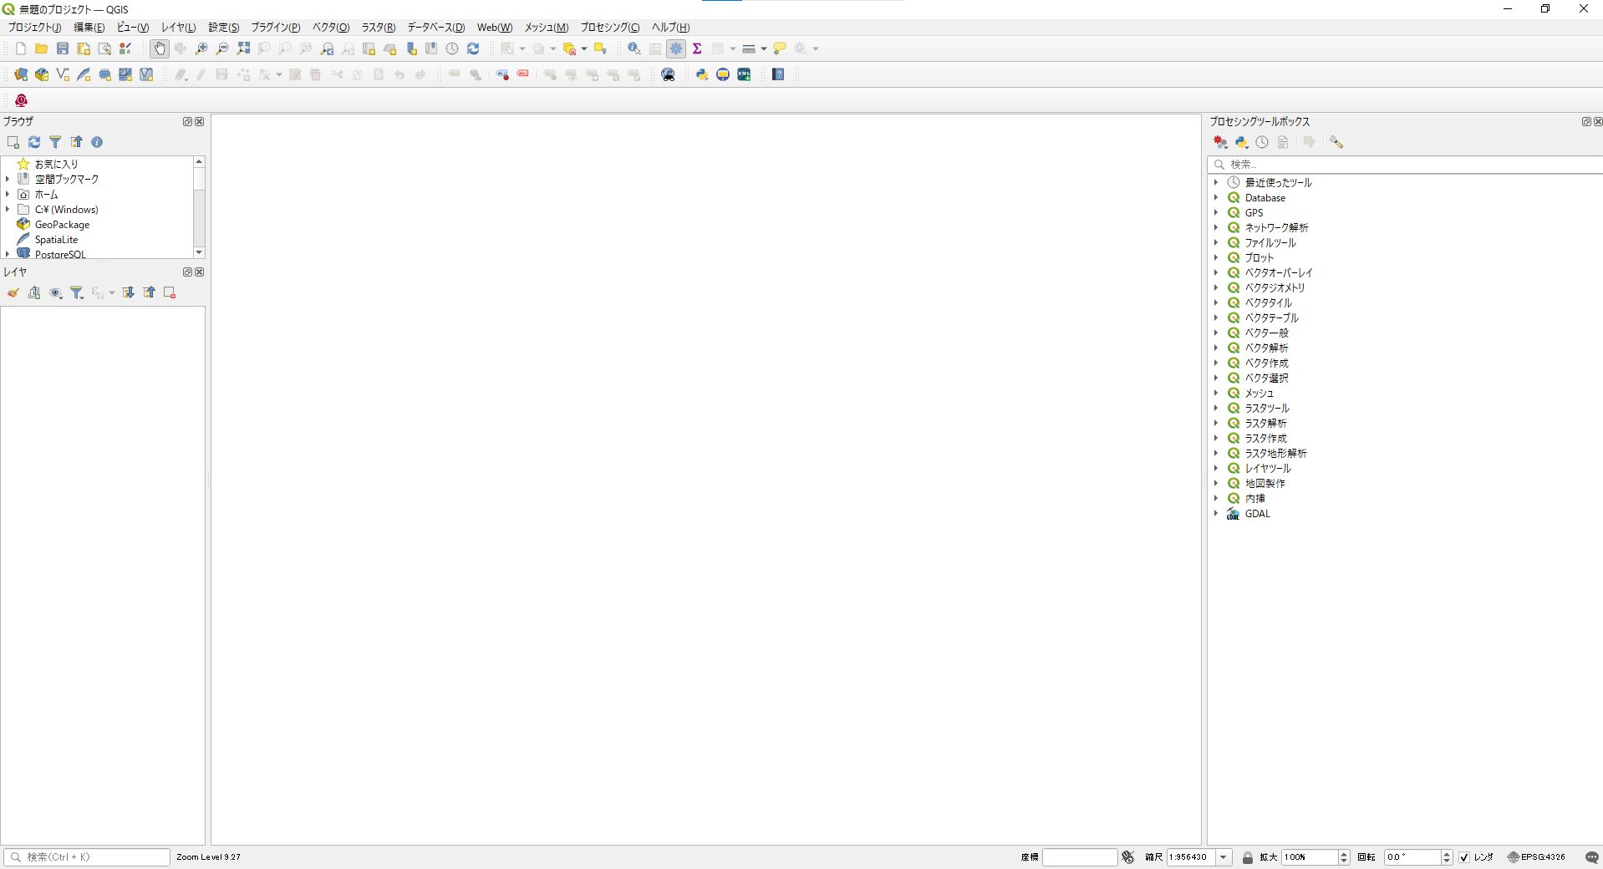The image size is (1603, 869).
Task: Open the scale 縮尺 dropdown
Action: (1224, 857)
